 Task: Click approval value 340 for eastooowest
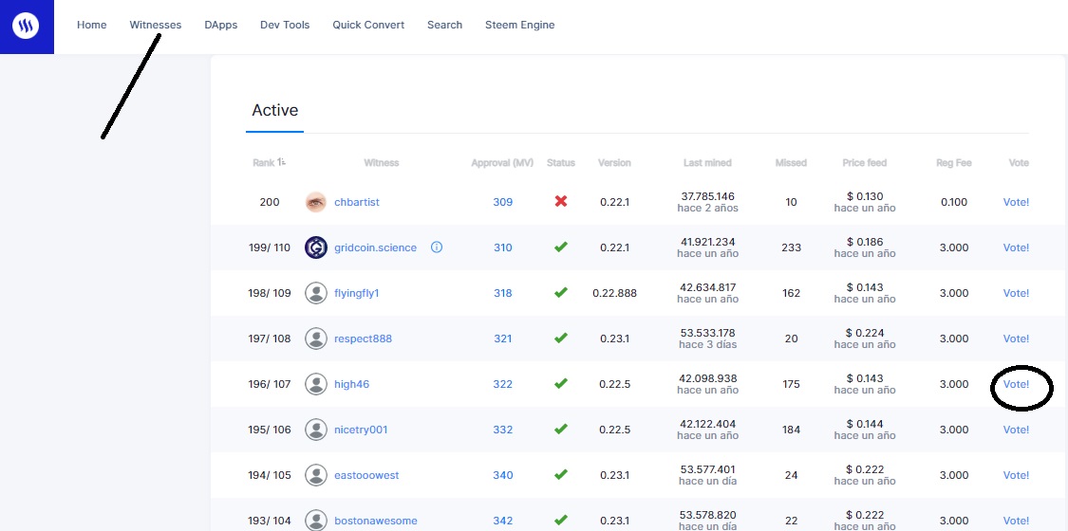(x=502, y=475)
